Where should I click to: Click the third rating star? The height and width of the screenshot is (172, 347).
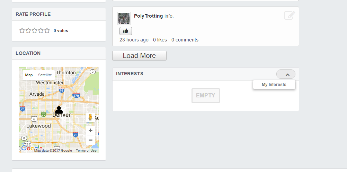[x=35, y=30]
